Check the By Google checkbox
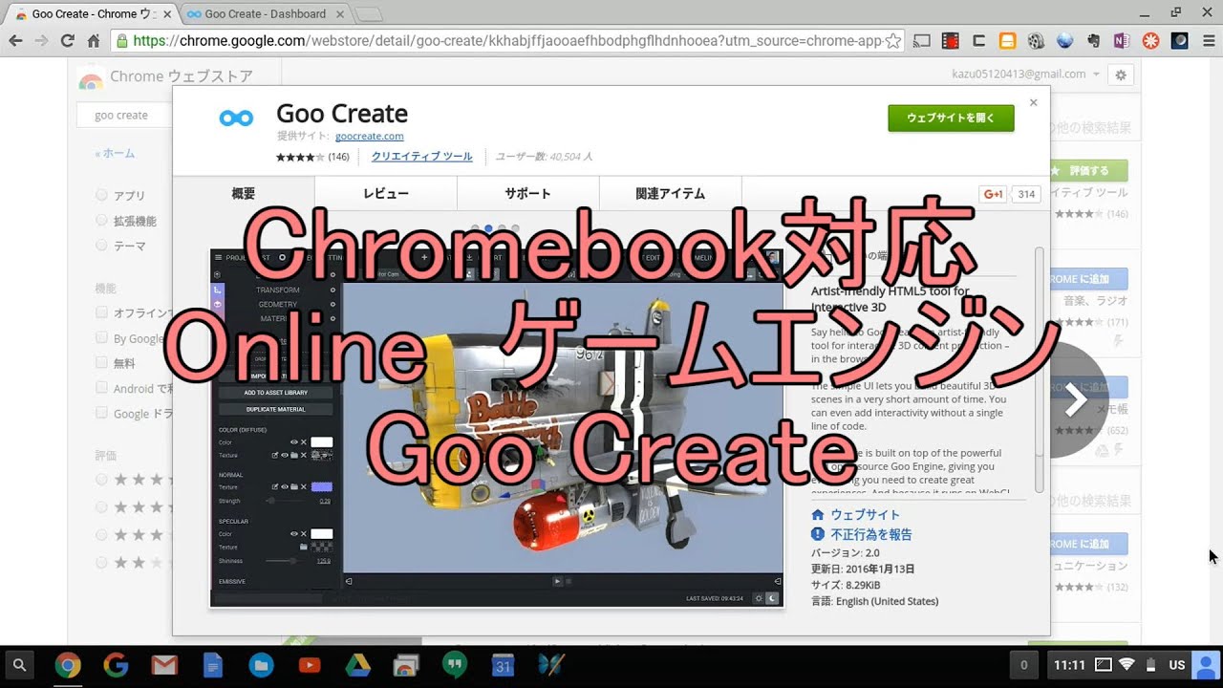 pyautogui.click(x=101, y=338)
